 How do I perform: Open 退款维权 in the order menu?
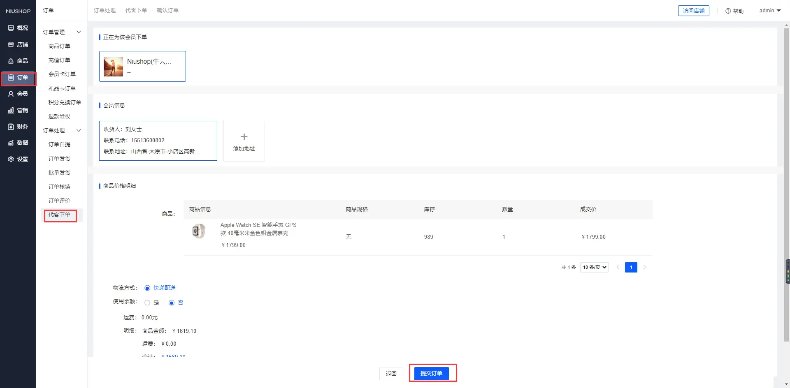click(x=59, y=116)
